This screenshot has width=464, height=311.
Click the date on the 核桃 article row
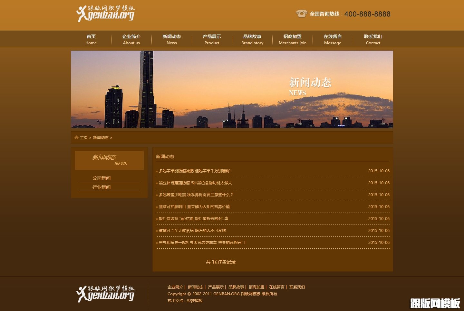point(379,231)
